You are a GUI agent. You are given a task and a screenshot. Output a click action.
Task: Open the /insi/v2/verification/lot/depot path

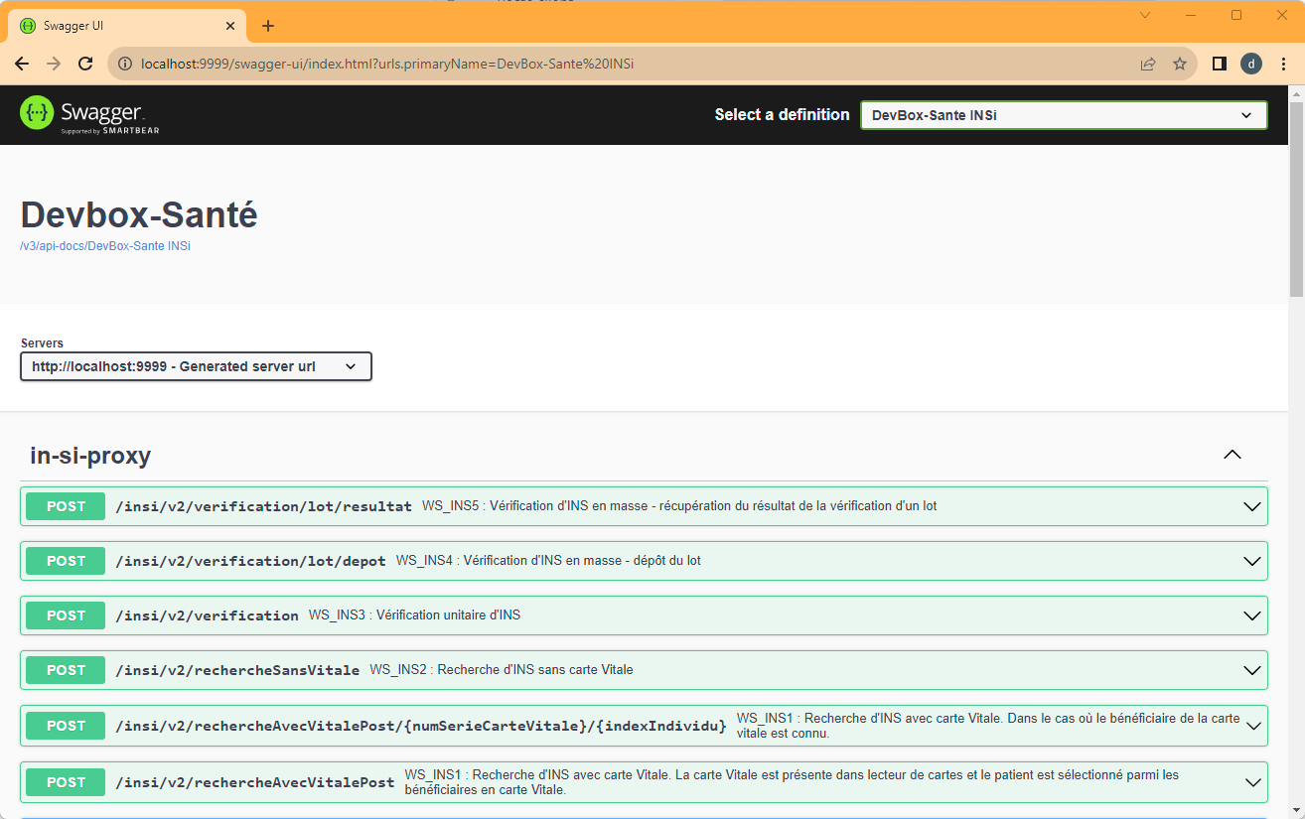coord(250,561)
